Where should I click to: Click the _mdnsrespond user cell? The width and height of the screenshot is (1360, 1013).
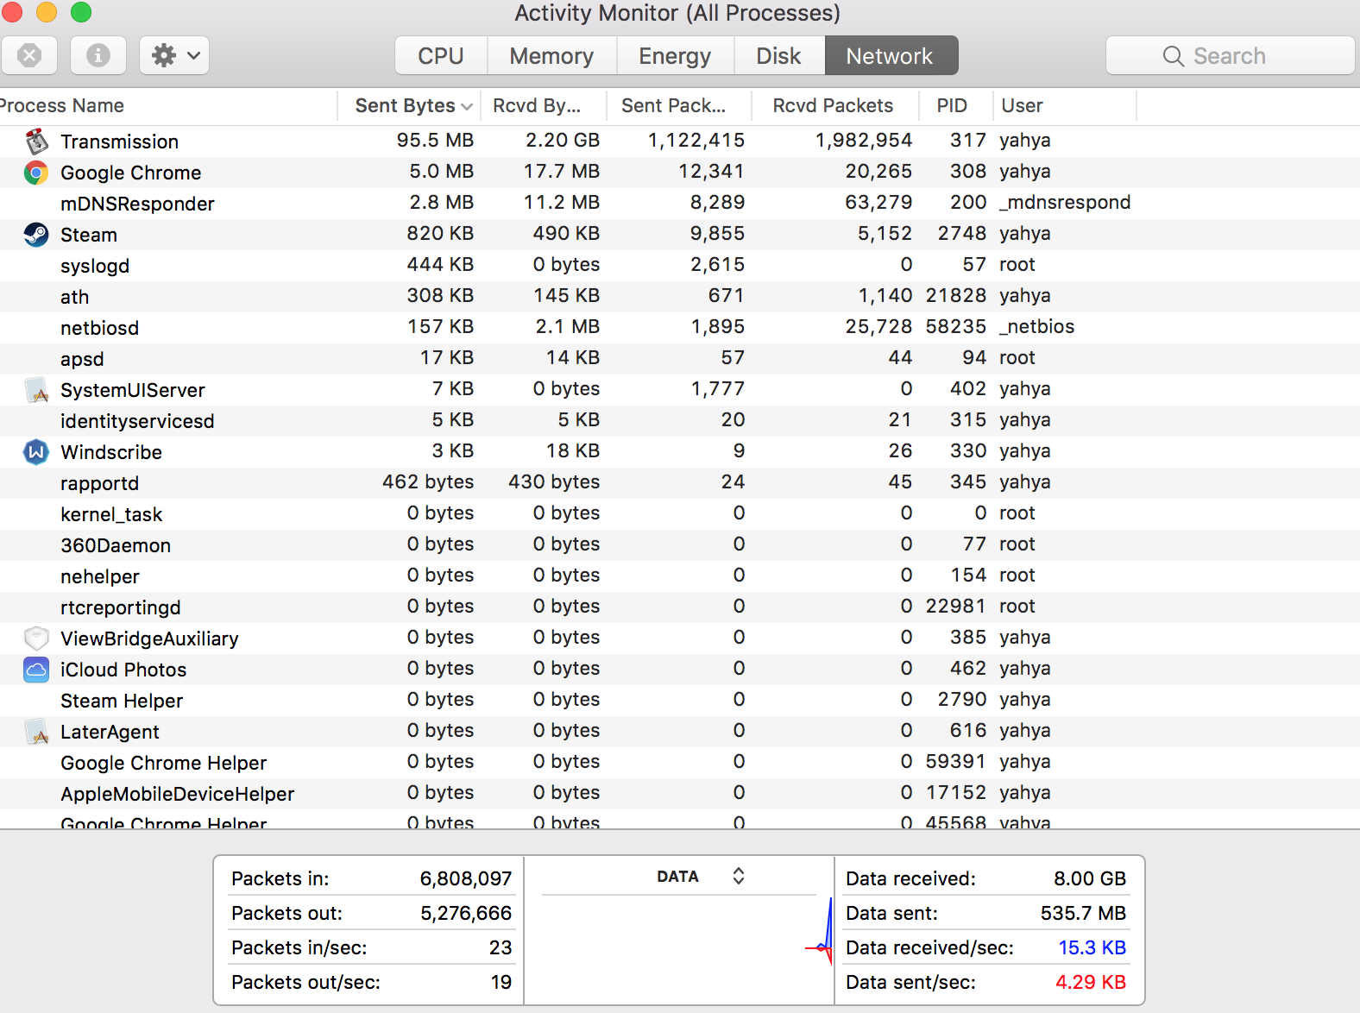1065,202
